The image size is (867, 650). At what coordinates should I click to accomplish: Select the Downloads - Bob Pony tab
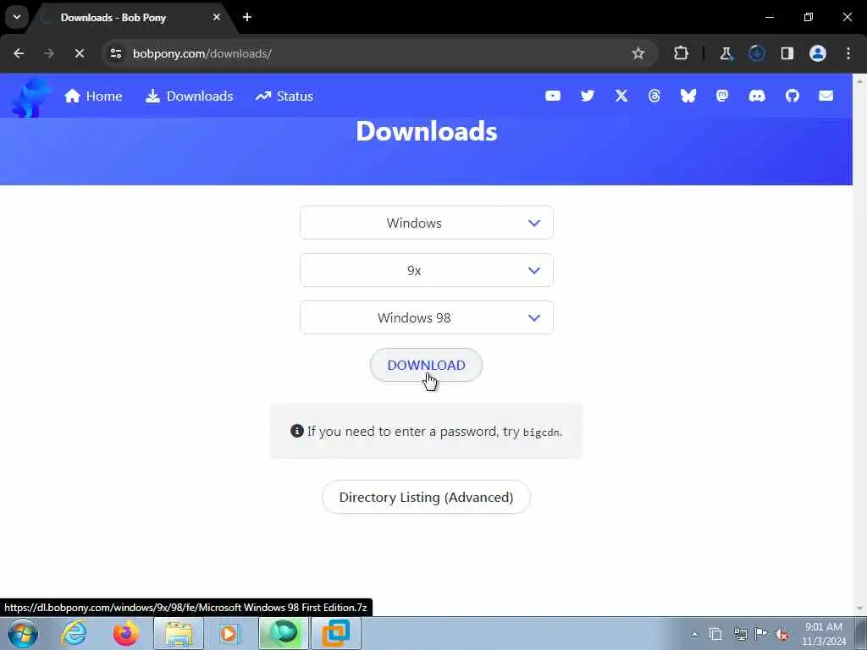coord(131,18)
